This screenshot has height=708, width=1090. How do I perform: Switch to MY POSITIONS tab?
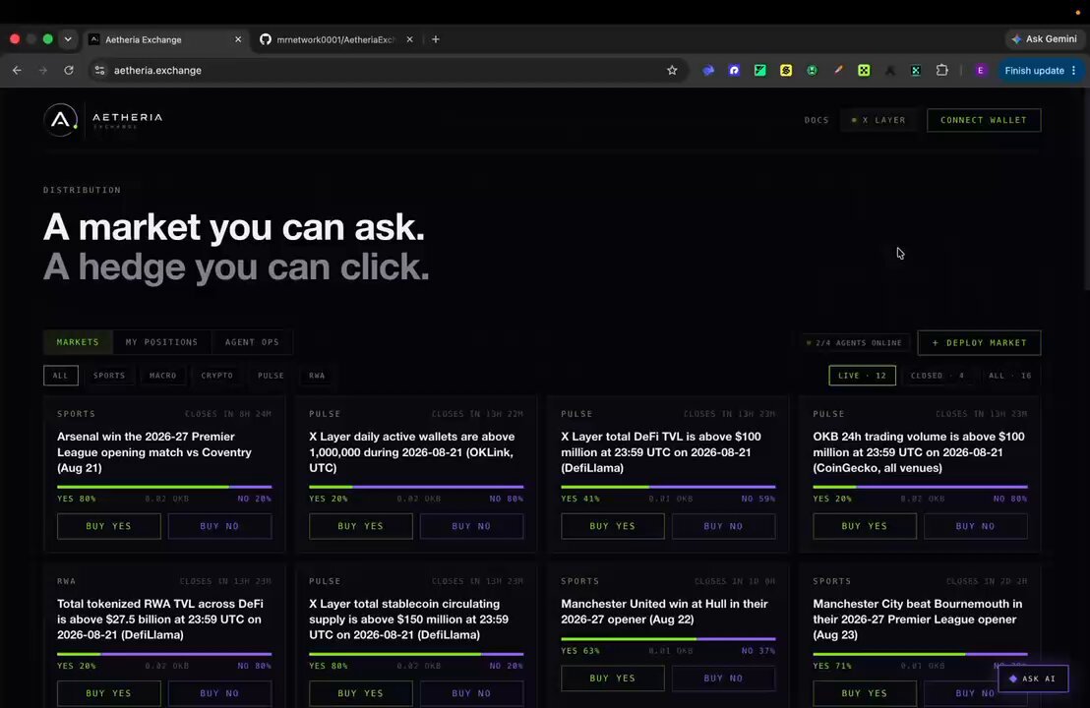coord(161,342)
